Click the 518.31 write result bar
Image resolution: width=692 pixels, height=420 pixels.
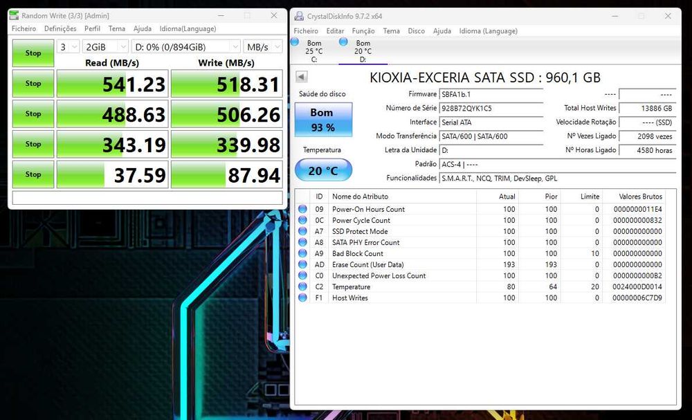click(x=227, y=84)
